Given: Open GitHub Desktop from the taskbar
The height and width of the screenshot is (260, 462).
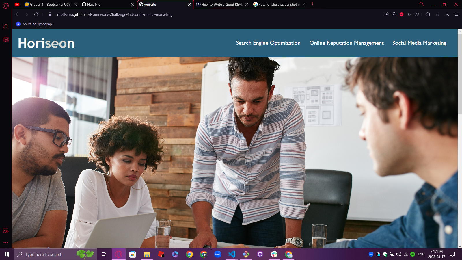Looking at the screenshot, I should [x=260, y=254].
